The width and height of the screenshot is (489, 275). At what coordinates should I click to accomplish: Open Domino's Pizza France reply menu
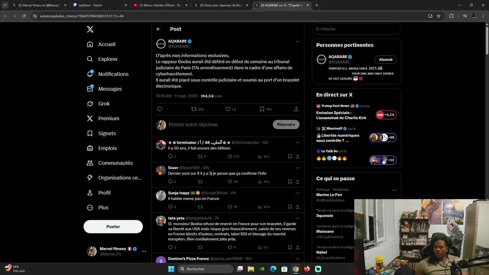click(x=297, y=259)
